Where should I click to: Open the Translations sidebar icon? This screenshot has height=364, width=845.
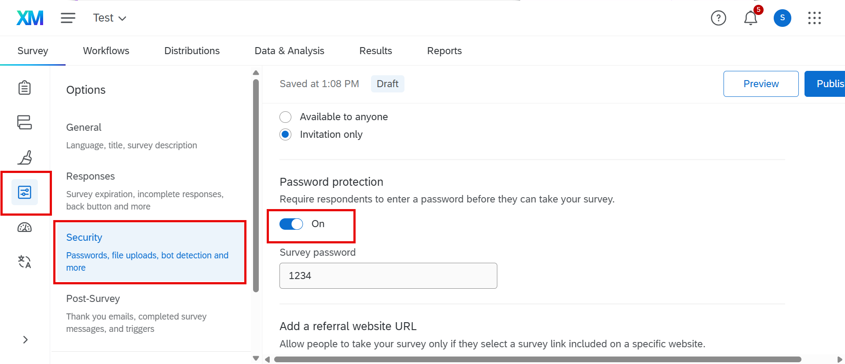pyautogui.click(x=25, y=262)
